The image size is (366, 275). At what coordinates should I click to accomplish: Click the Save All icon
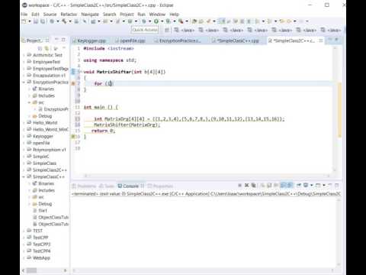pyautogui.click(x=43, y=21)
